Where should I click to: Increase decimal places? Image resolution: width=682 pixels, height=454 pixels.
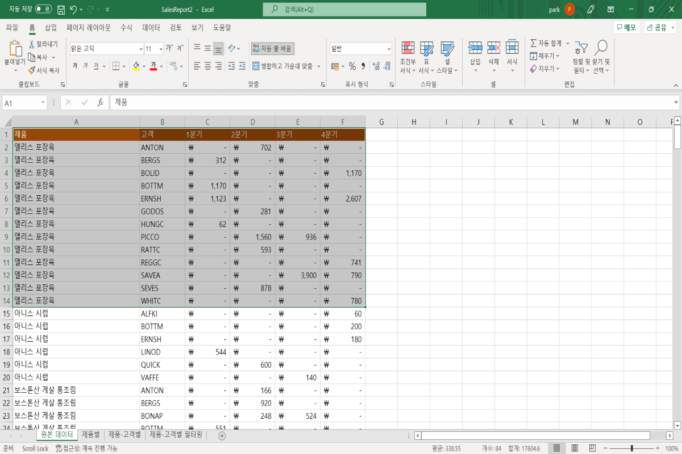click(376, 66)
